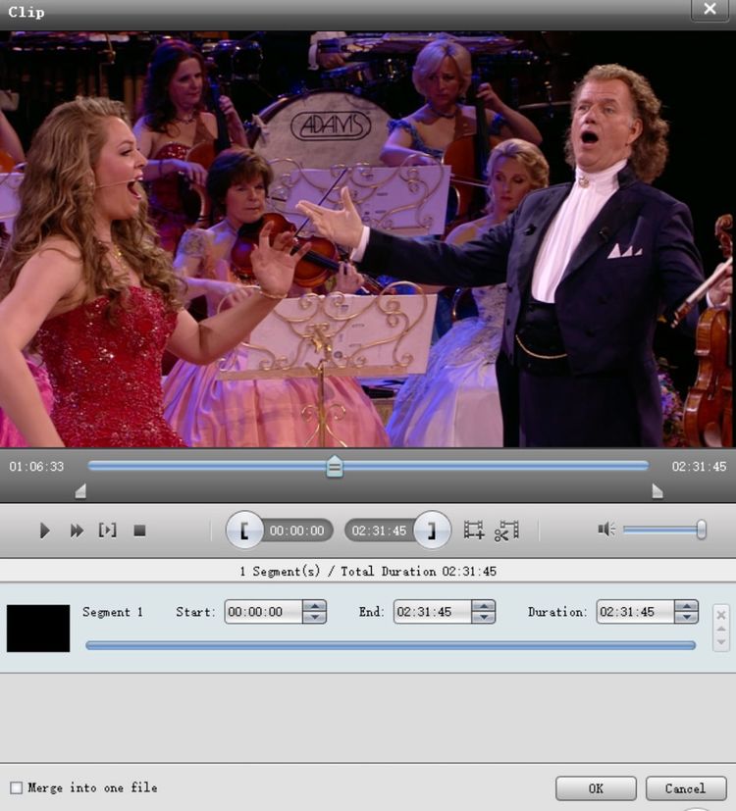Screen dimensions: 736x811
Task: Confirm with the OK button
Action: click(596, 788)
